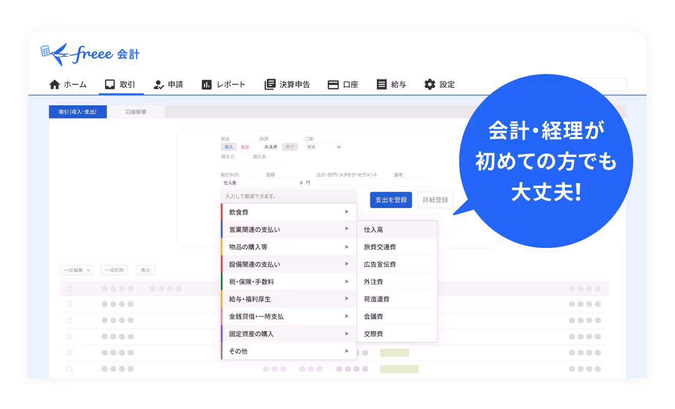This screenshot has height=409, width=675.
Task: Open 申請 via its person-check icon
Action: [159, 85]
